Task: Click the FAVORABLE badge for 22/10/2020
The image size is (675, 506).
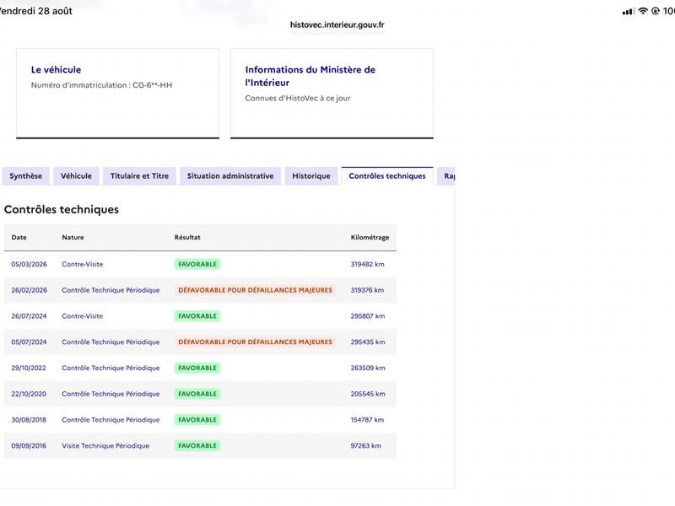Action: point(197,394)
